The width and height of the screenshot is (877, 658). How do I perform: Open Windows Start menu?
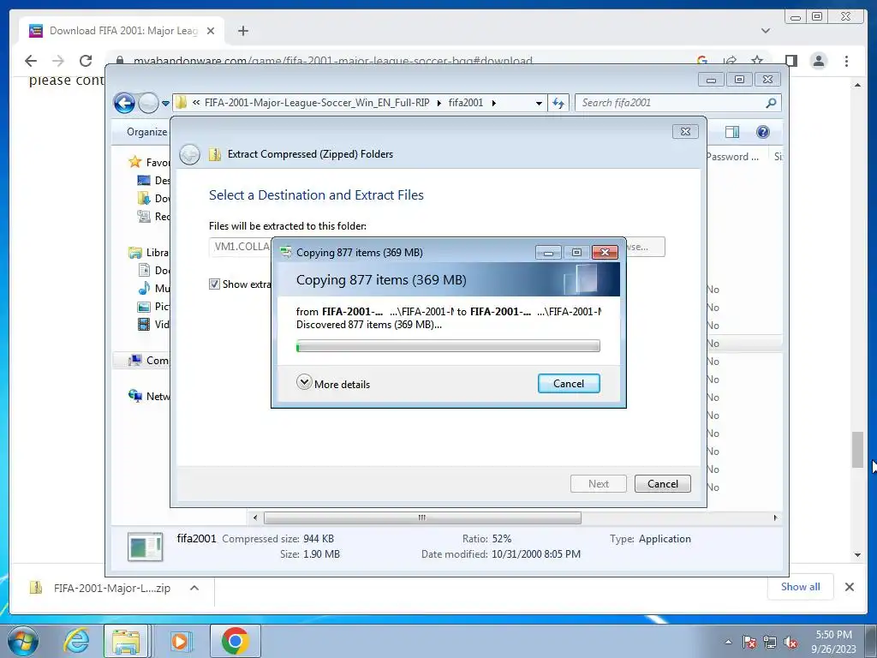[x=23, y=641]
